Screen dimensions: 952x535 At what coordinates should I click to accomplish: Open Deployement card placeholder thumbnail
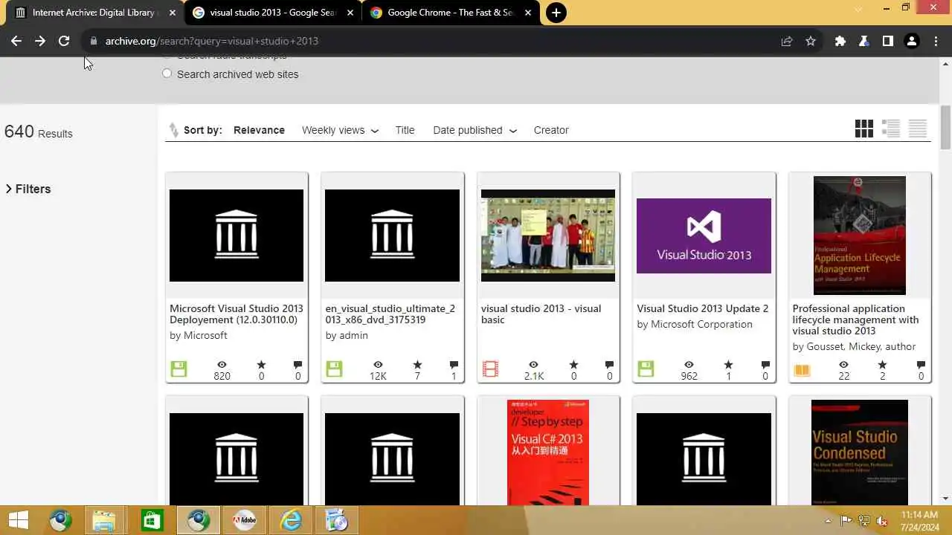(237, 236)
